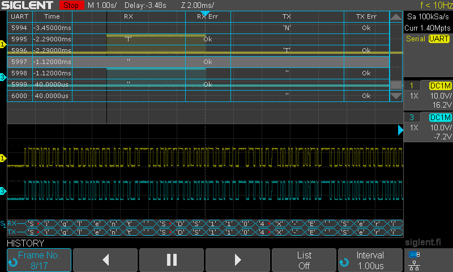The image size is (453, 272).
Task: Click the TX Err column header
Action: [x=366, y=16]
